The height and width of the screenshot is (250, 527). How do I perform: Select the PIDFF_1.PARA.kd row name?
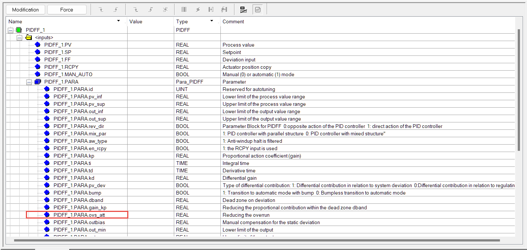click(74, 178)
